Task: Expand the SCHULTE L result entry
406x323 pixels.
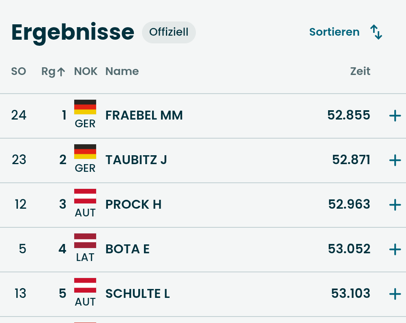Action: tap(395, 294)
